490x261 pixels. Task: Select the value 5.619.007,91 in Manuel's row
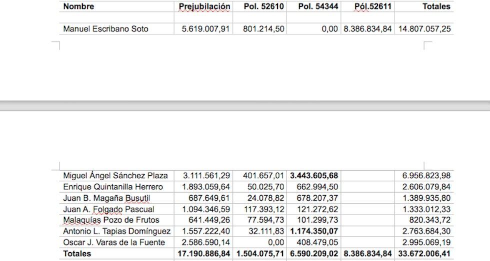pyautogui.click(x=205, y=29)
